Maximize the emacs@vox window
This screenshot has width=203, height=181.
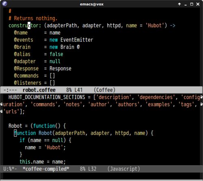tap(192, 4)
